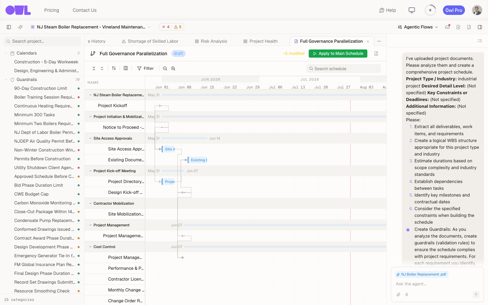Collapse Contractor Mobilization group
This screenshot has width=488, height=305.
point(90,203)
